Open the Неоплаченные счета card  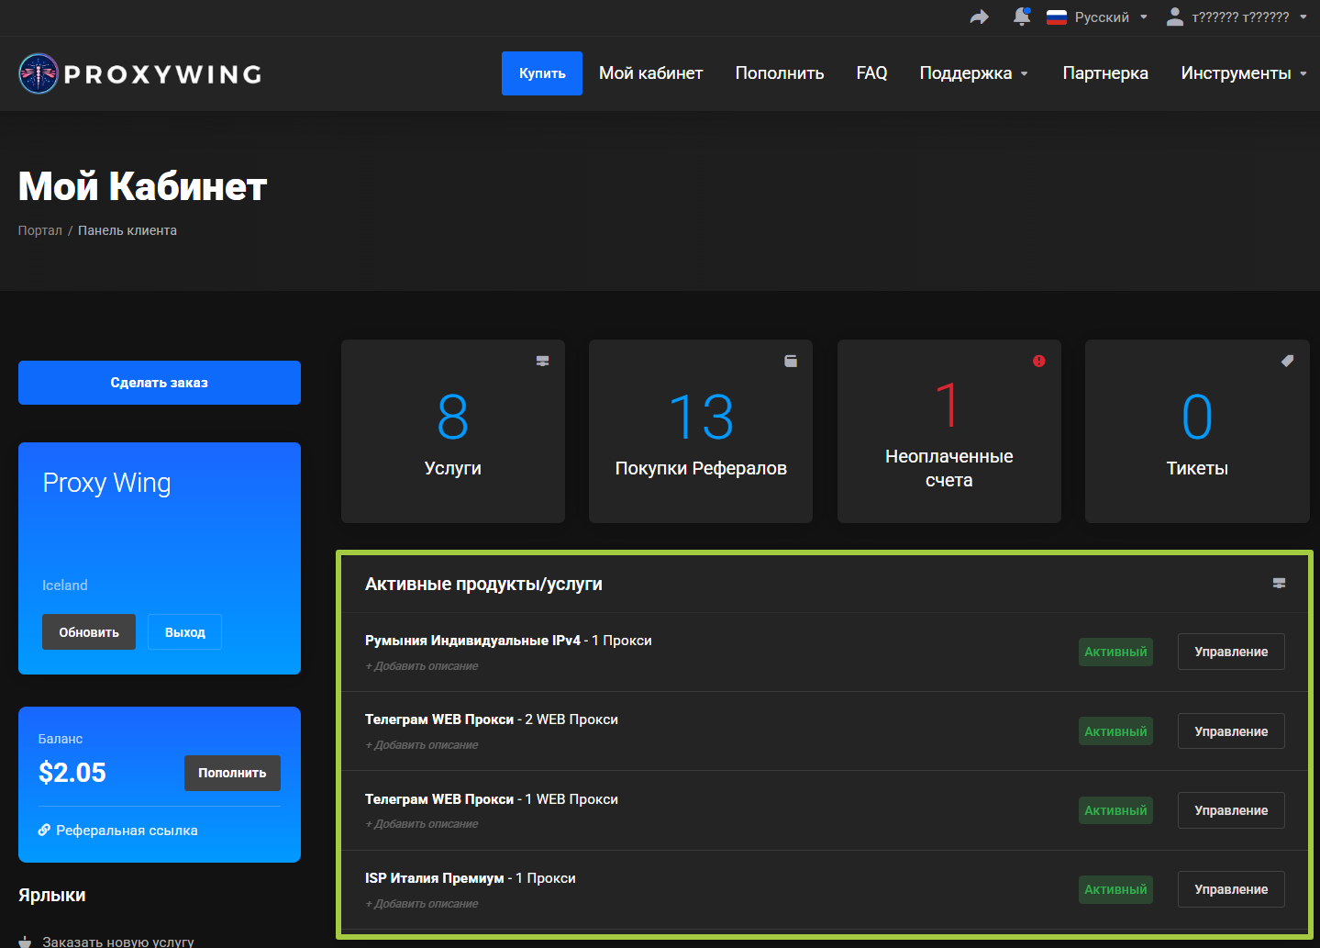click(949, 431)
